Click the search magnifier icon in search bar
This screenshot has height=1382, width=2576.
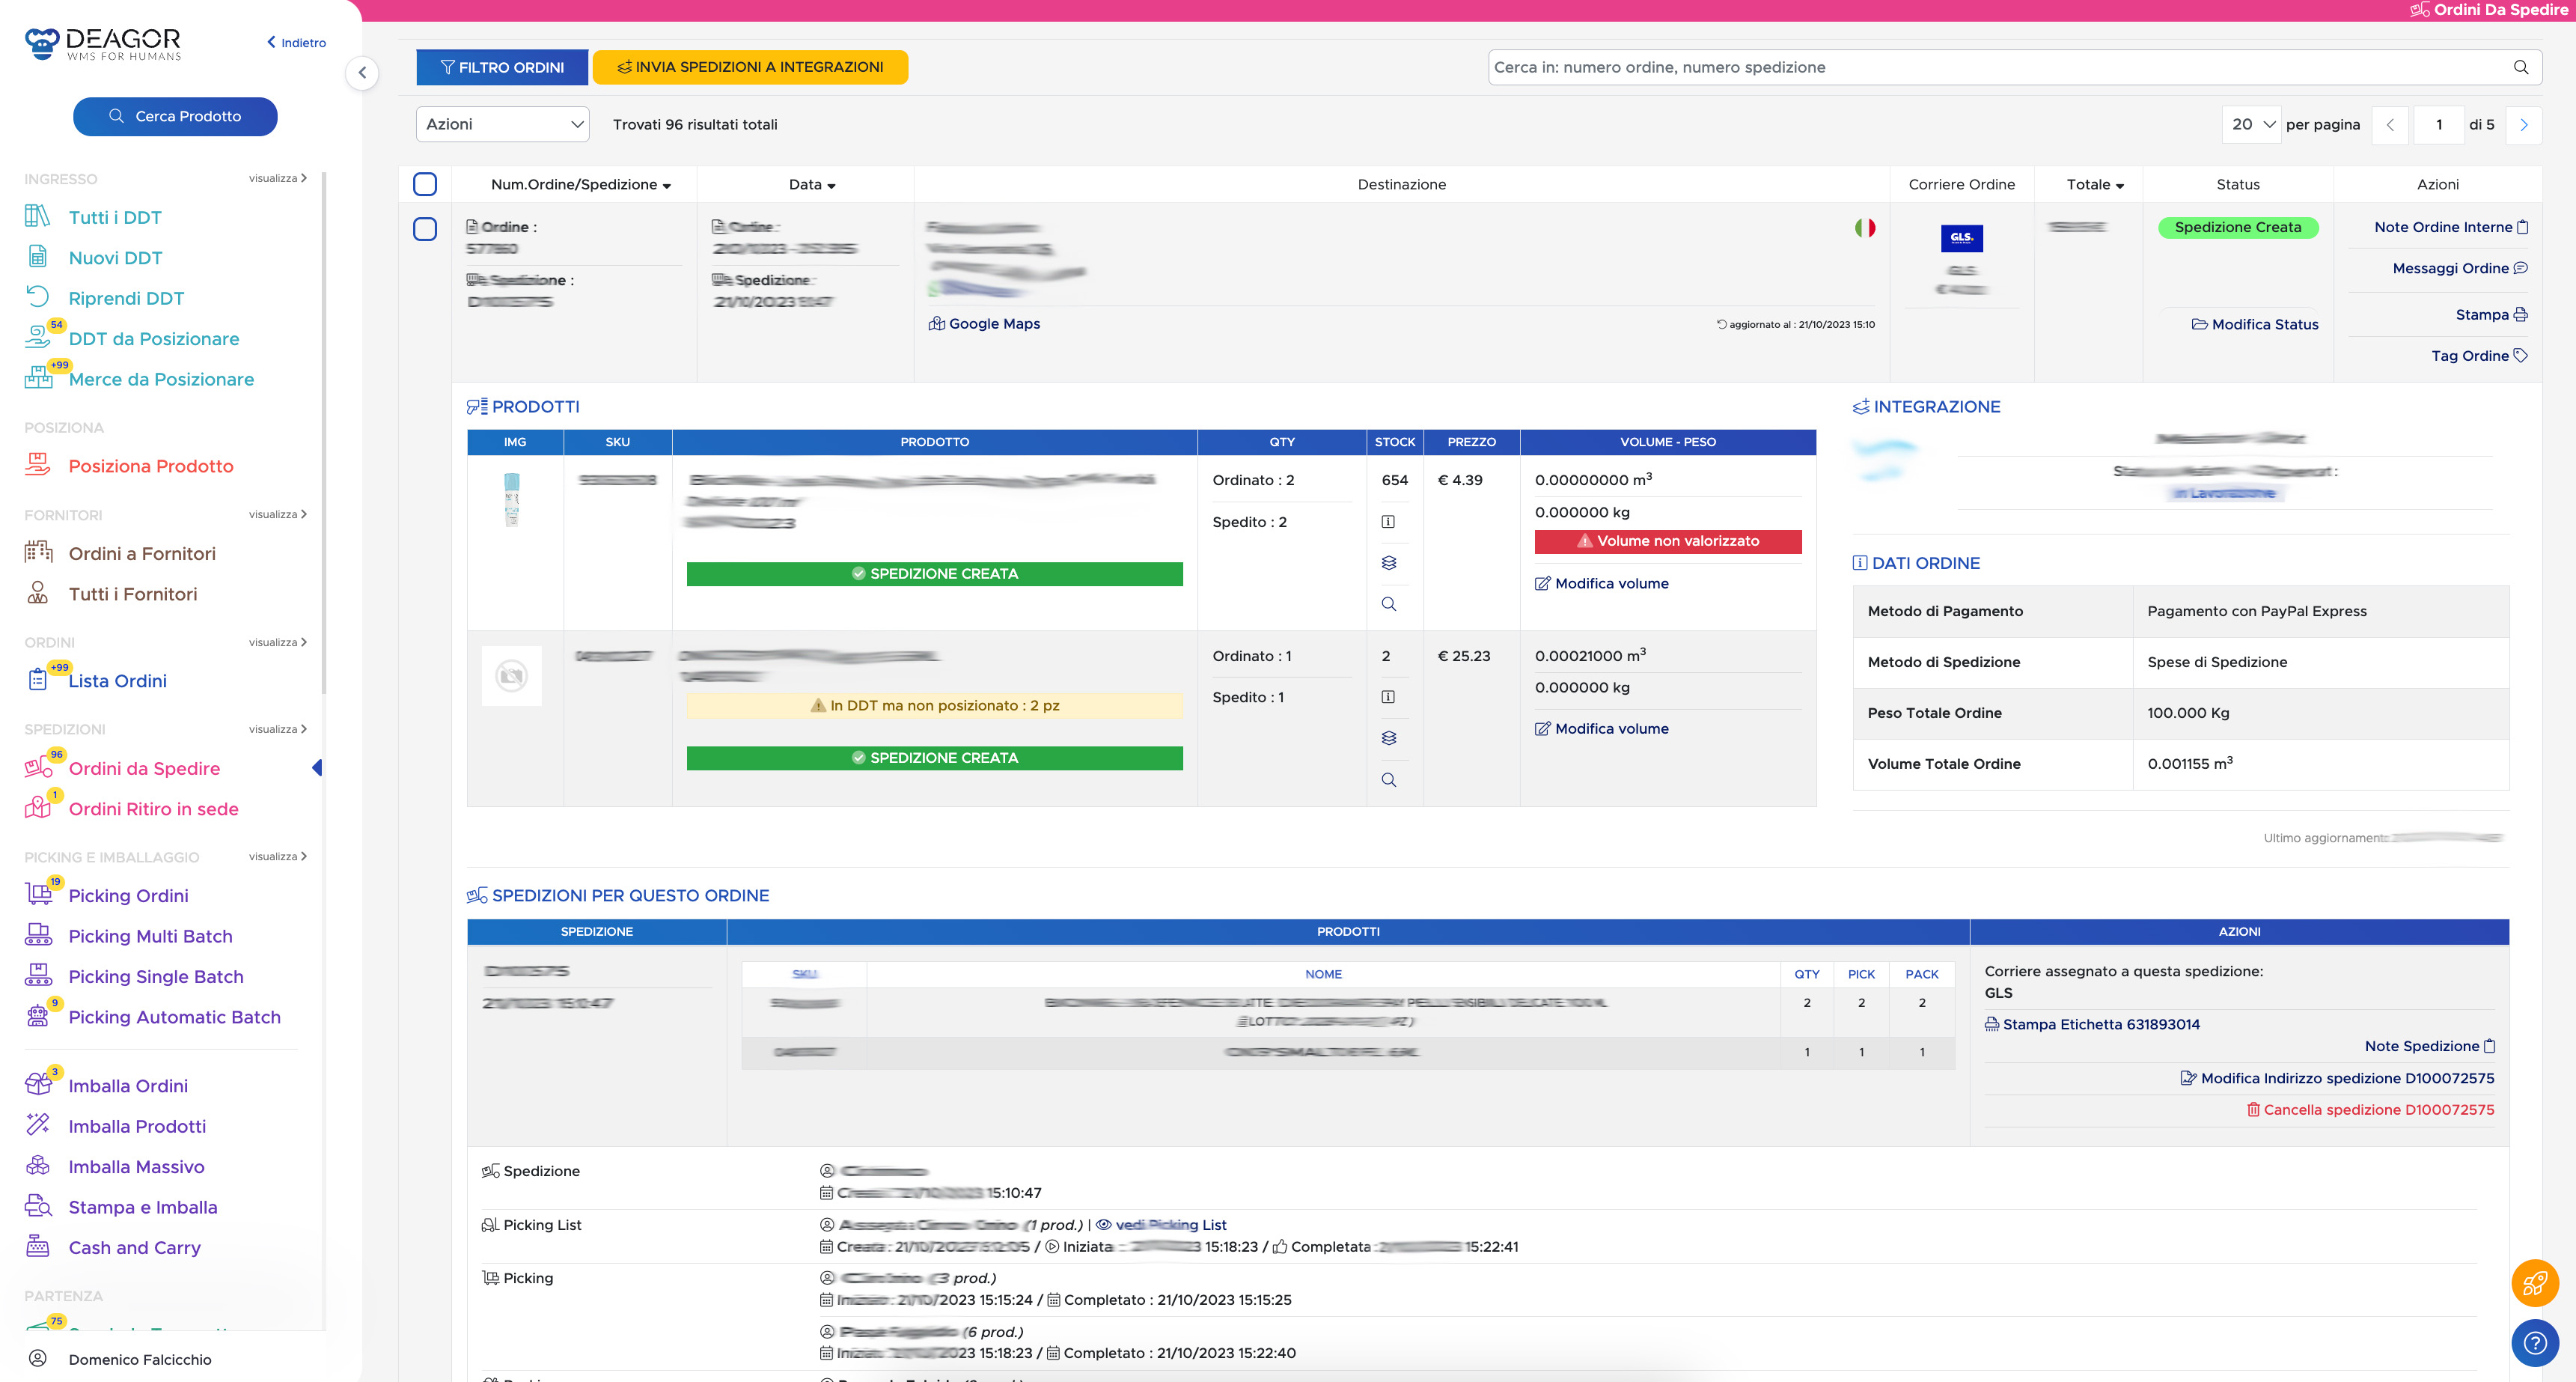pyautogui.click(x=2520, y=67)
